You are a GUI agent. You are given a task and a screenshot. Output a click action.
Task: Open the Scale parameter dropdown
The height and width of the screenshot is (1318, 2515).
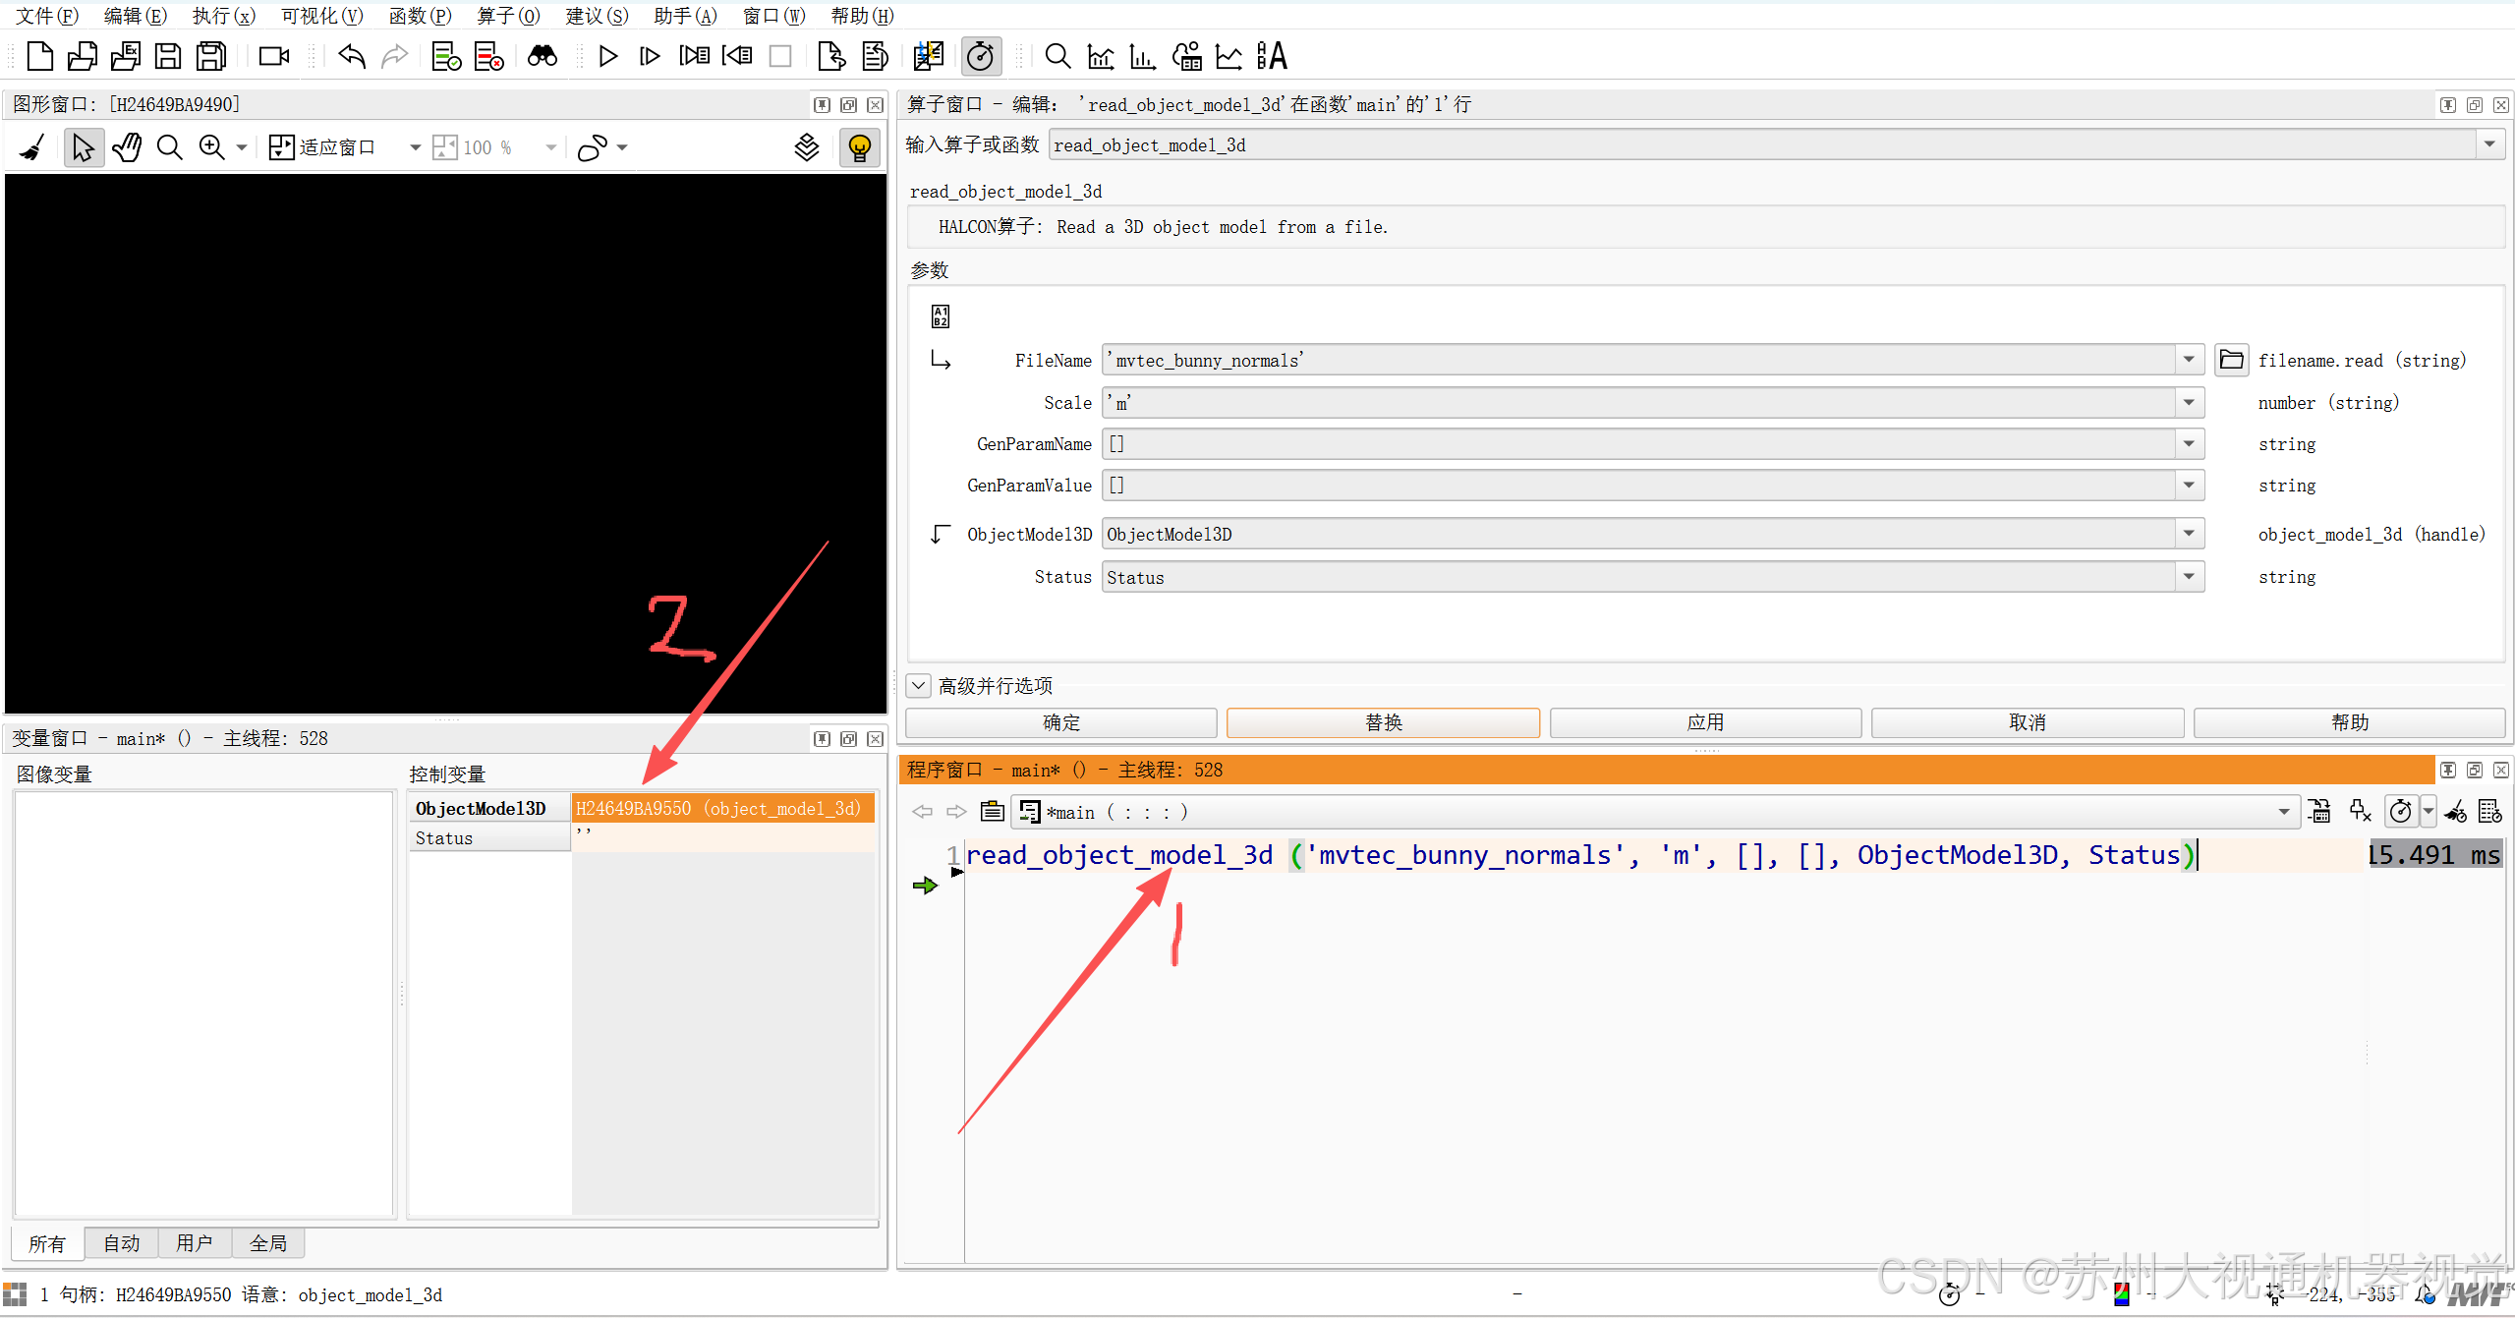tap(2189, 402)
